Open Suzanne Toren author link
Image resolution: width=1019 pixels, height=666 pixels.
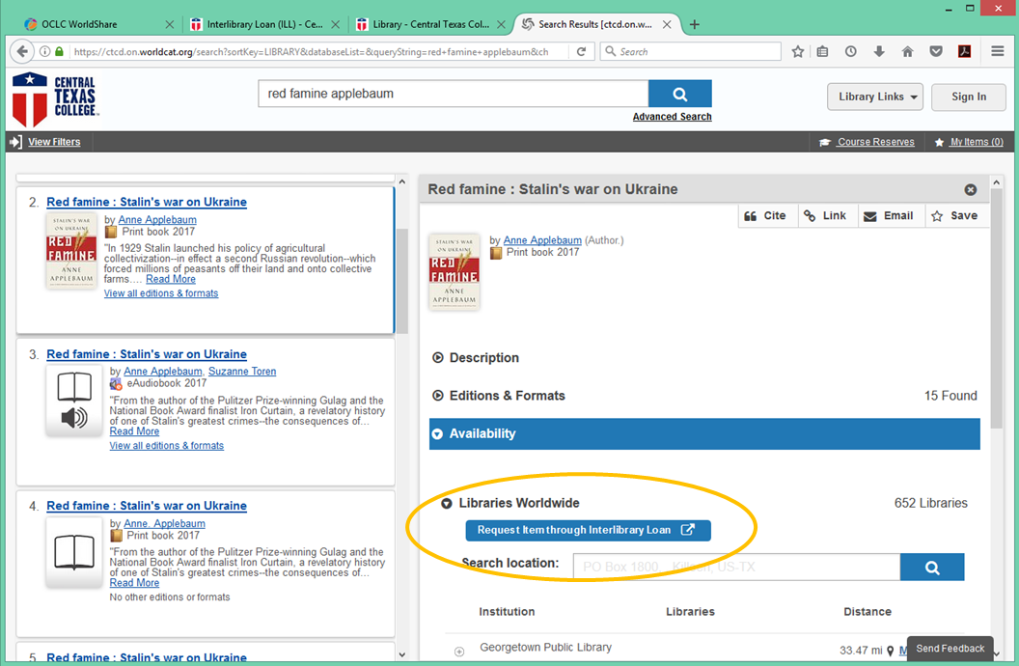click(242, 371)
